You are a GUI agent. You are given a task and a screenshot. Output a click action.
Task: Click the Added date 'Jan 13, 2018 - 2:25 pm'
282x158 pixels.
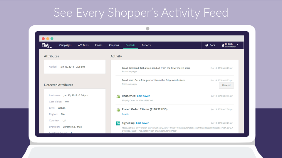[73, 67]
